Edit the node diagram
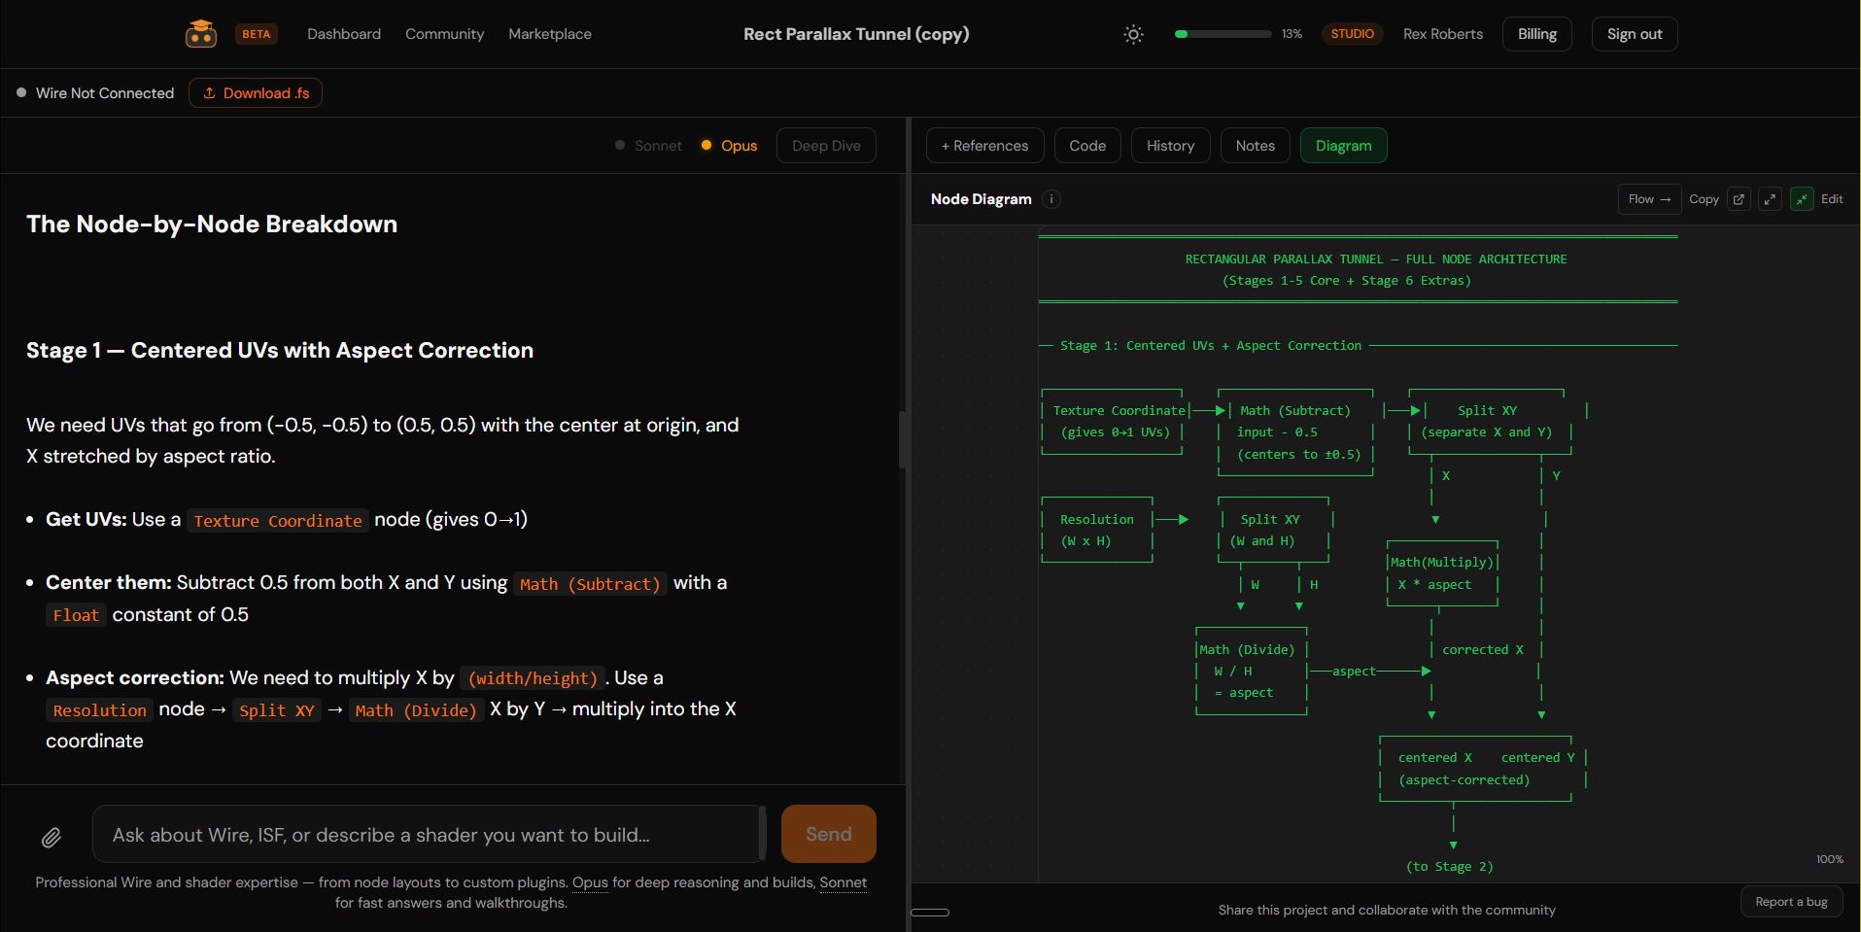Screen dimensions: 1861x932 point(1832,199)
